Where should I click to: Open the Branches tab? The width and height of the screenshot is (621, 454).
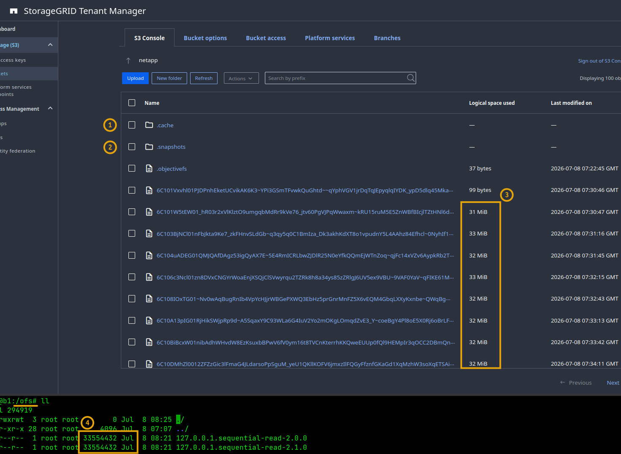click(x=387, y=38)
